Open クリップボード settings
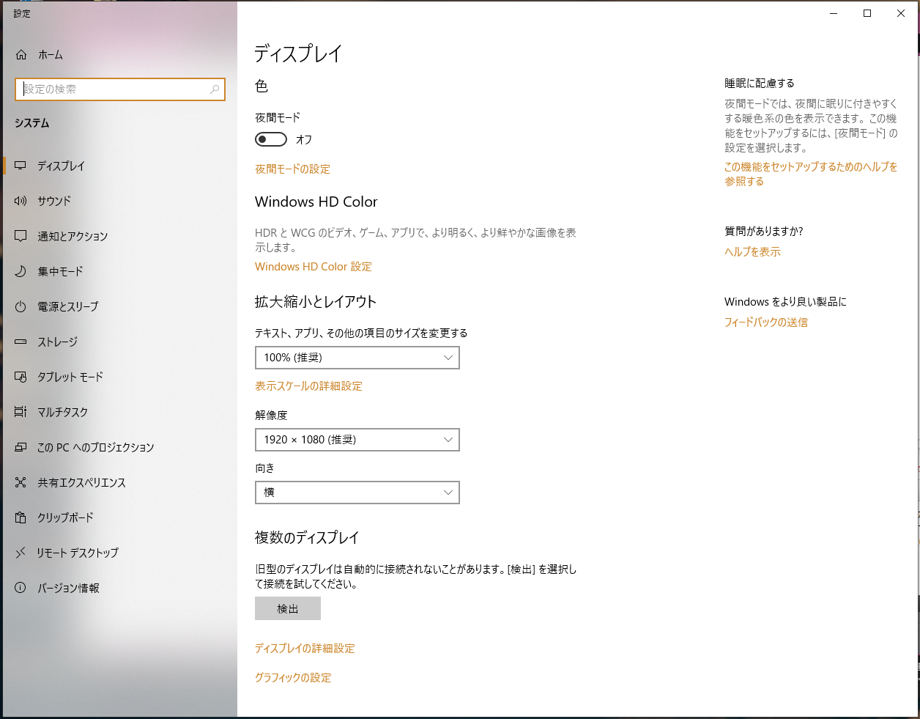This screenshot has width=920, height=719. tap(119, 517)
